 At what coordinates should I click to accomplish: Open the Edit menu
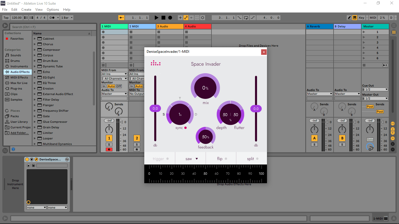click(x=14, y=10)
